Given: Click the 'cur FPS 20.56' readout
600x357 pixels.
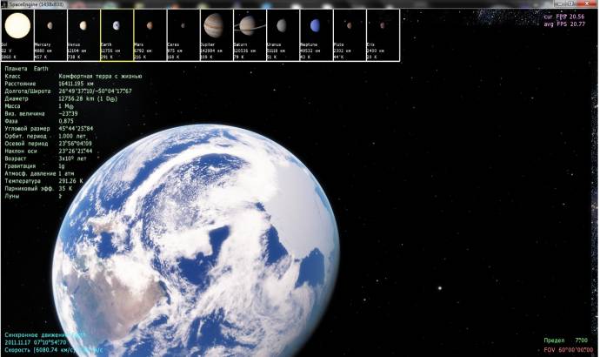Looking at the screenshot, I should tap(564, 17).
